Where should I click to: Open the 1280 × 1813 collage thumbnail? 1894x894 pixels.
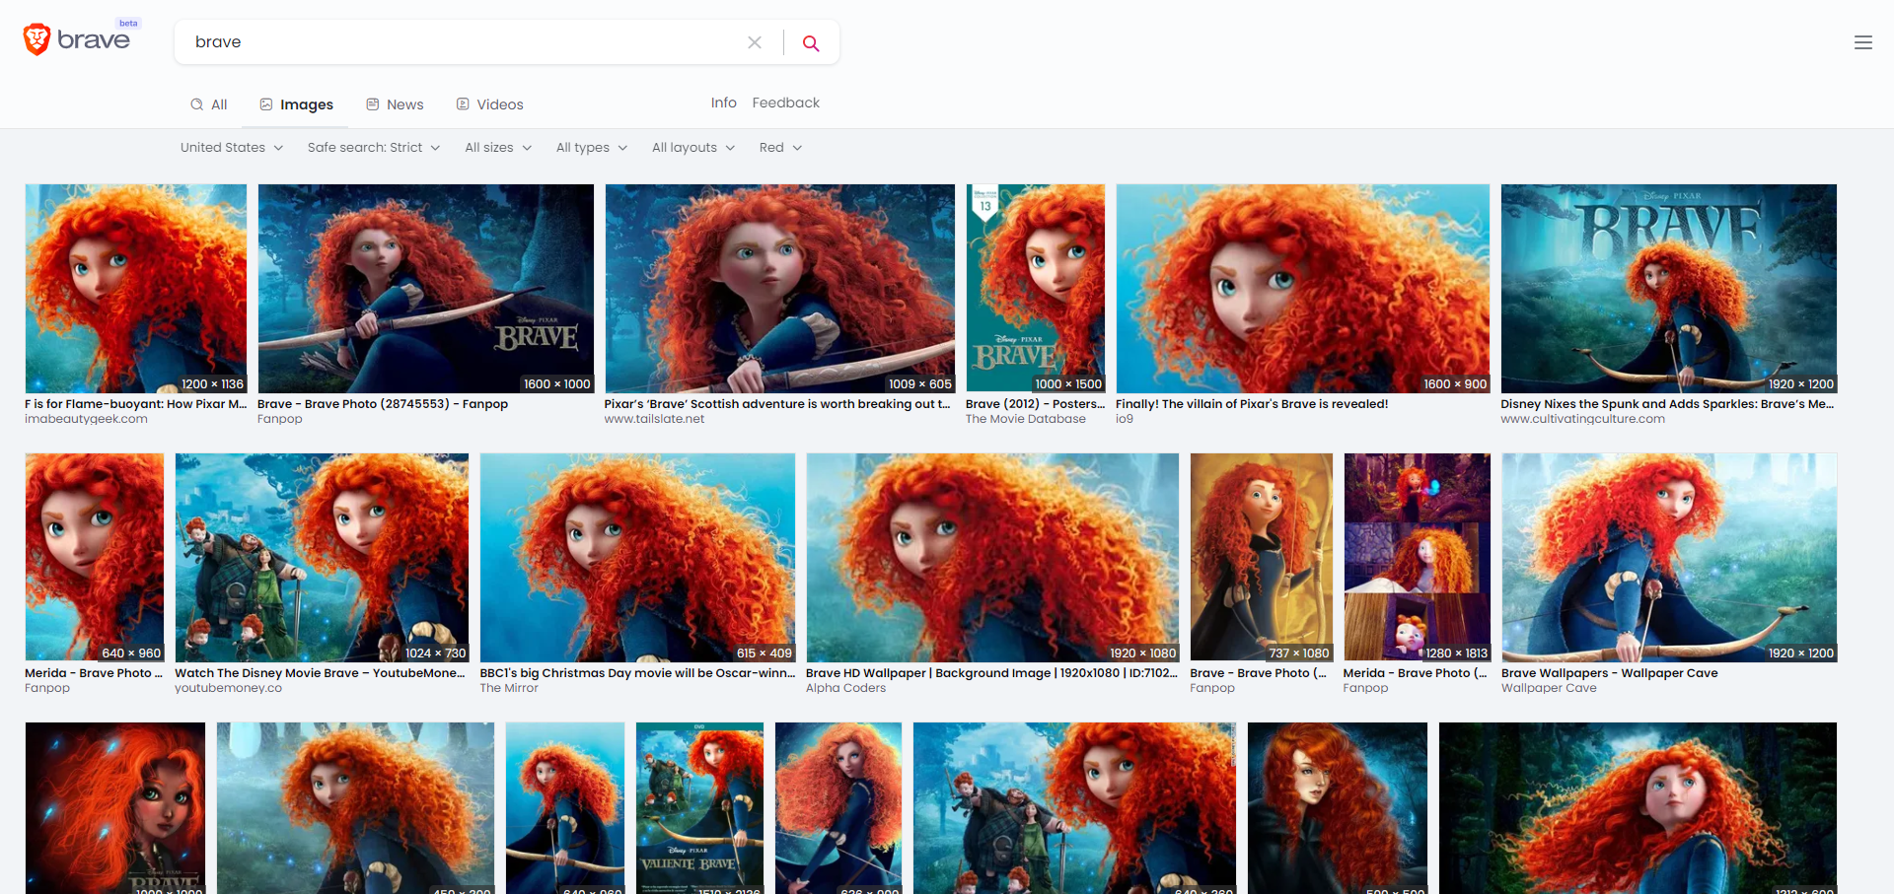[x=1418, y=557]
